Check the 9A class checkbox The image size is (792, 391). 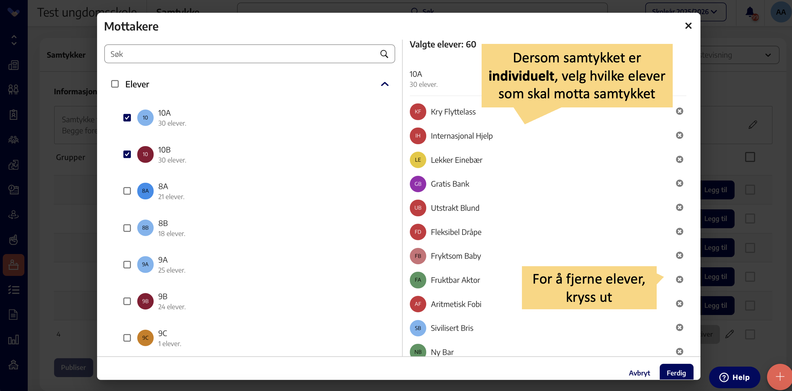[x=127, y=265]
